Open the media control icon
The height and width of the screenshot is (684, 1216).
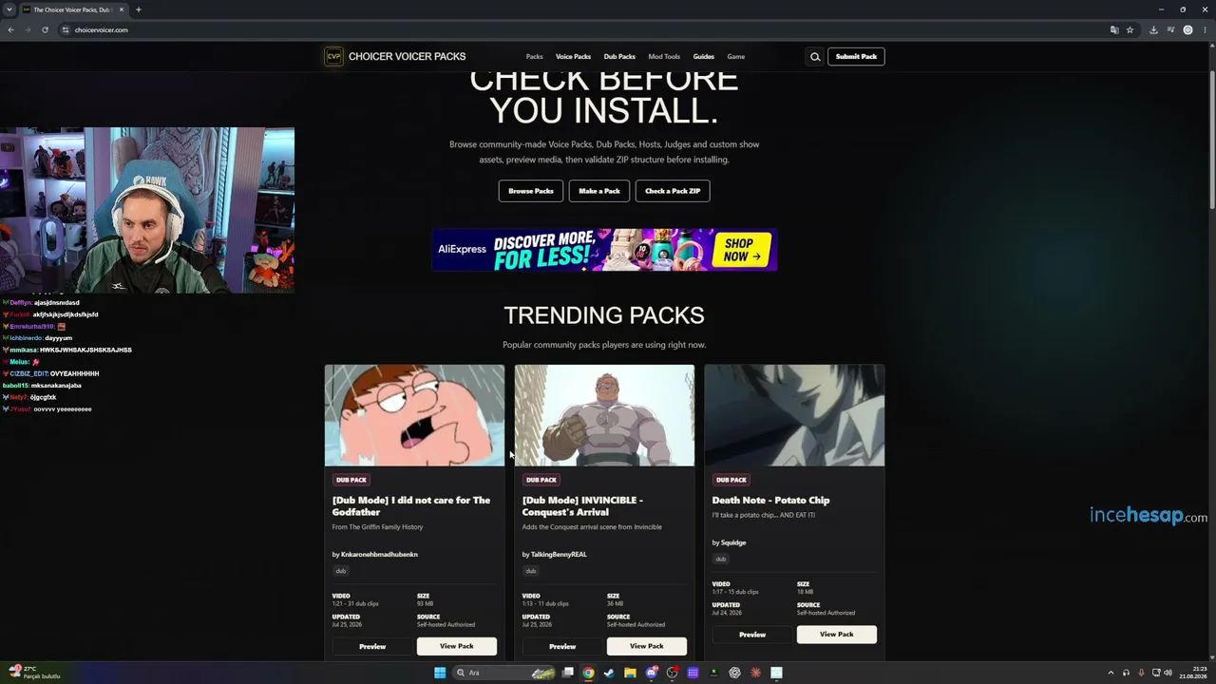click(1170, 29)
